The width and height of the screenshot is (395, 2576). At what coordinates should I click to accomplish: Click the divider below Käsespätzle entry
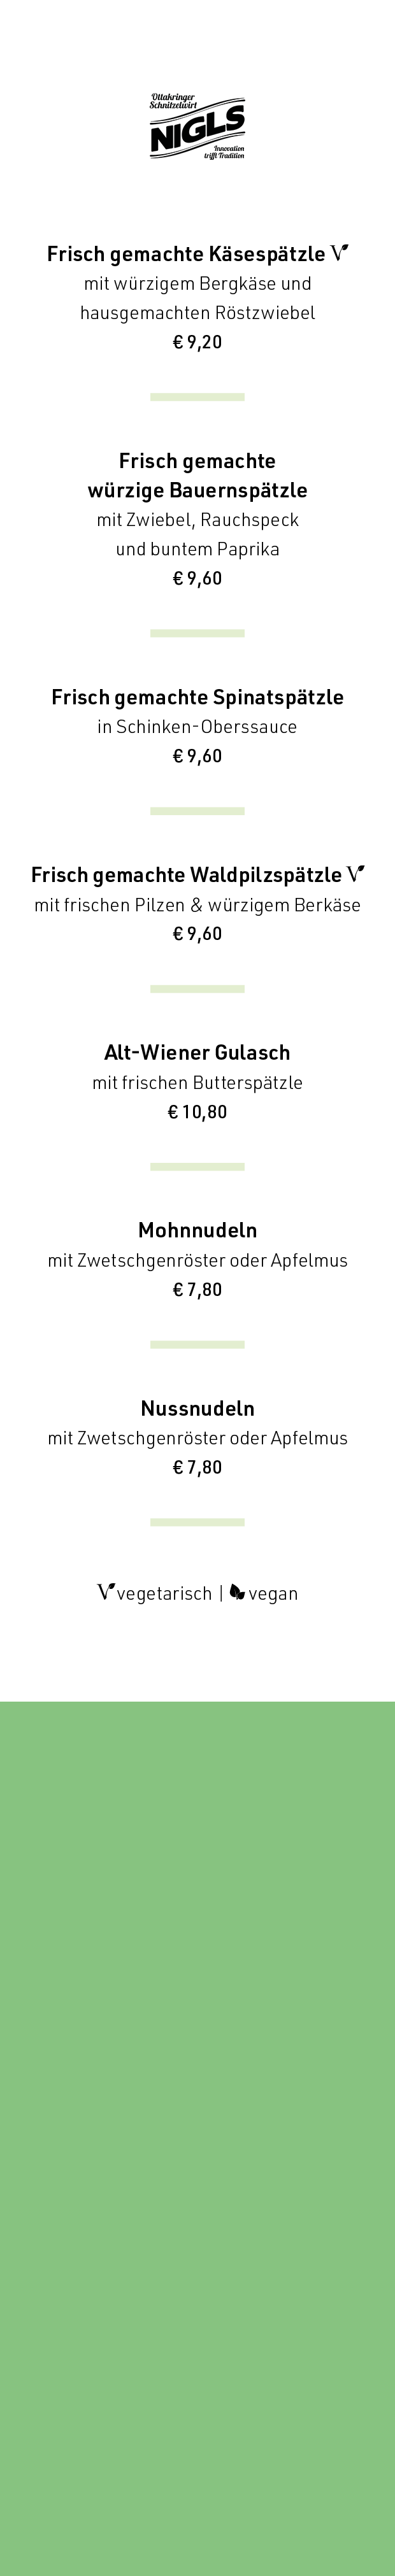pyautogui.click(x=197, y=397)
